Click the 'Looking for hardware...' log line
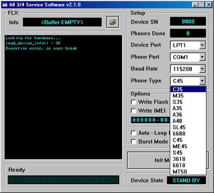 click(x=33, y=38)
